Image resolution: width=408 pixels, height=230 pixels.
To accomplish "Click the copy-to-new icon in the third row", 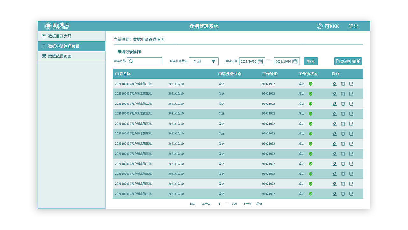I will 352,103.
